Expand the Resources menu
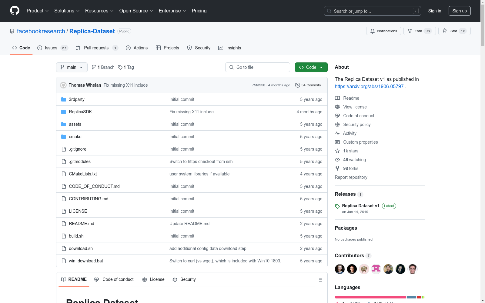485x303 pixels. (99, 11)
